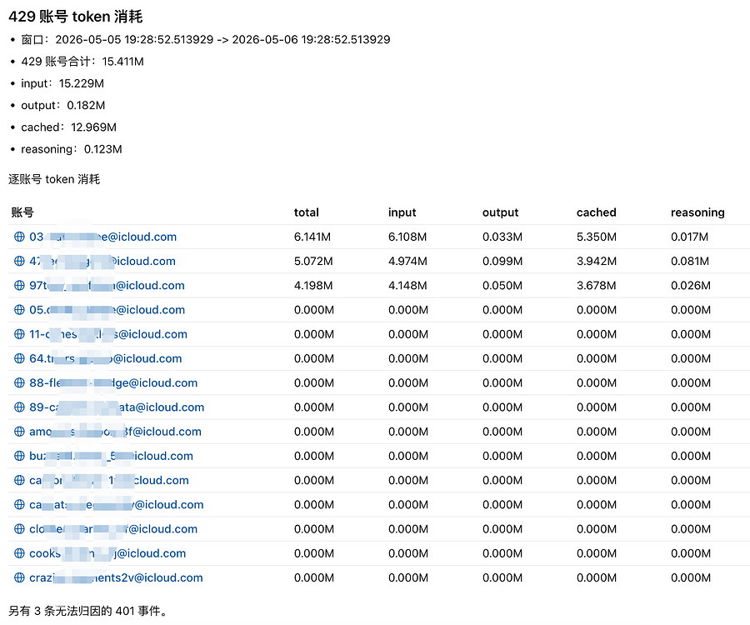Click the globe icon next to the 11-c account
750x625 pixels.
pos(19,334)
